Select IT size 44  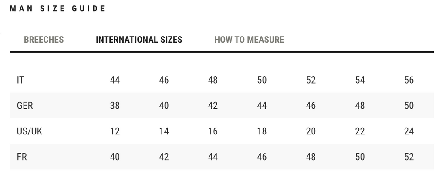click(x=115, y=80)
